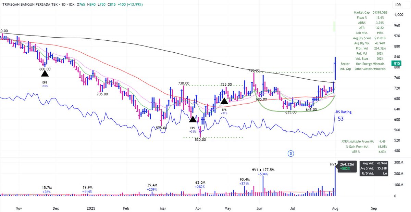The width and height of the screenshot is (411, 212).
Task: Click the RS Rating label
Action: [343, 112]
